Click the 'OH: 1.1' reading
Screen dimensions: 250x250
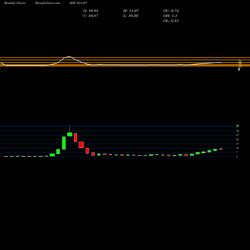[x=170, y=16]
